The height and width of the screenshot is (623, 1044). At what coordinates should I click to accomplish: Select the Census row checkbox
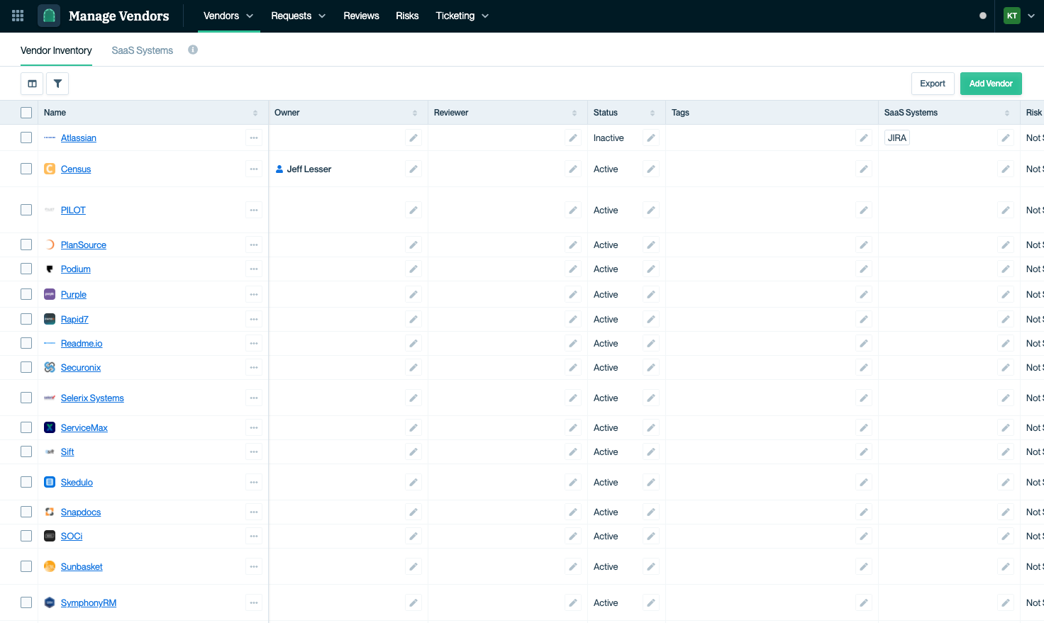click(26, 169)
